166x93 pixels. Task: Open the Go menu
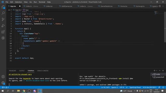point(31,2)
